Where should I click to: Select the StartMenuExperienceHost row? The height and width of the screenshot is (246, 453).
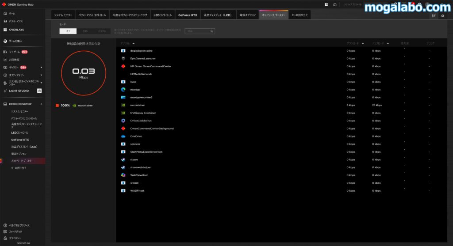[281, 151]
